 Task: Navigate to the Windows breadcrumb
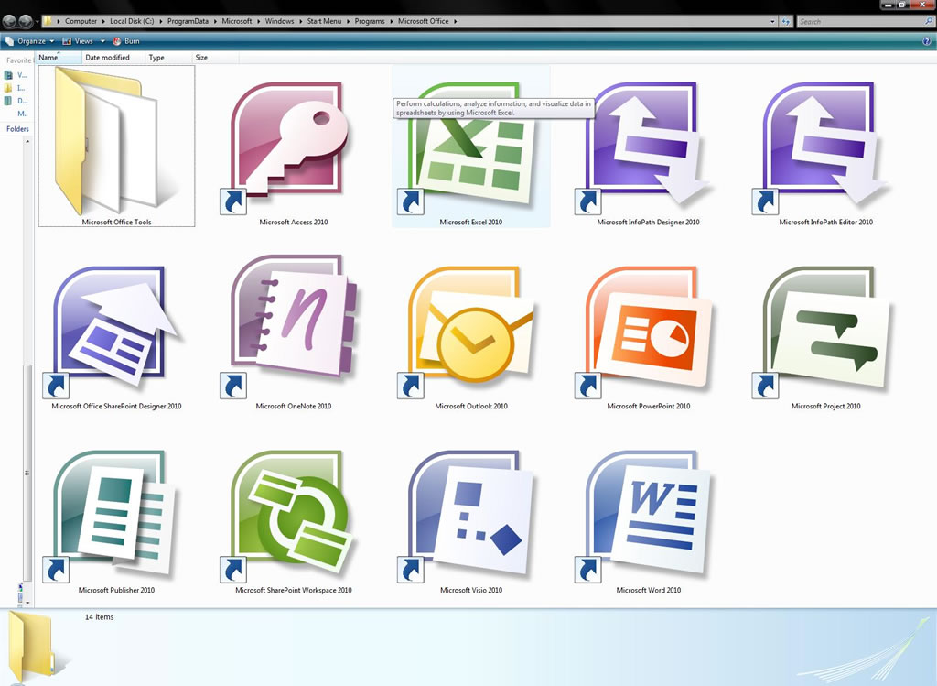(x=279, y=21)
